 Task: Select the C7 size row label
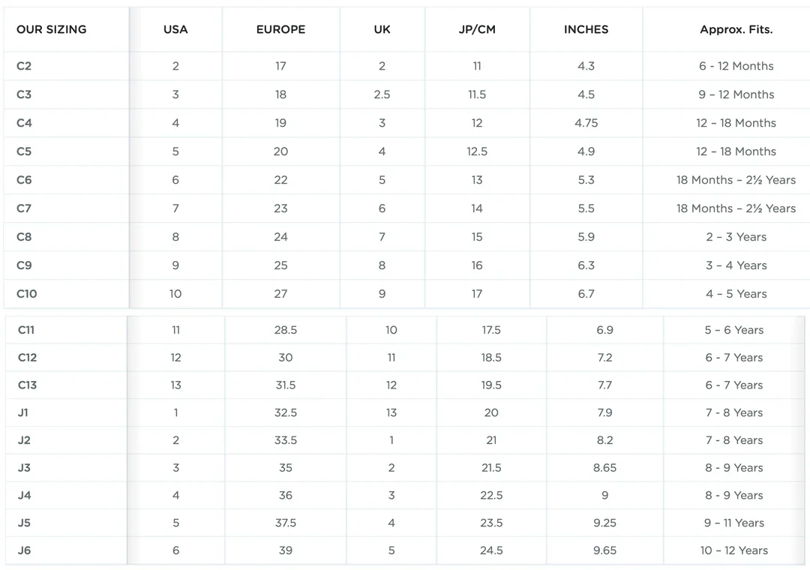pyautogui.click(x=24, y=208)
